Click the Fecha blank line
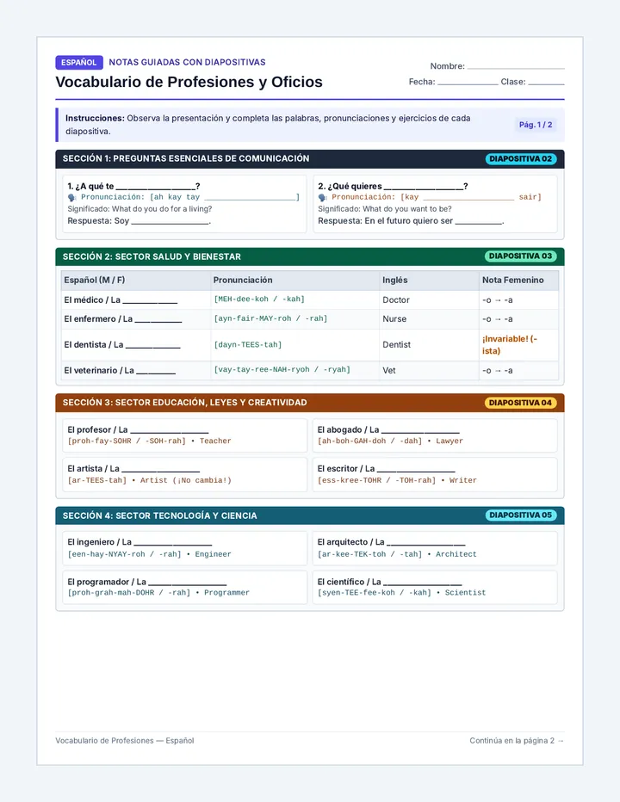 tap(468, 83)
